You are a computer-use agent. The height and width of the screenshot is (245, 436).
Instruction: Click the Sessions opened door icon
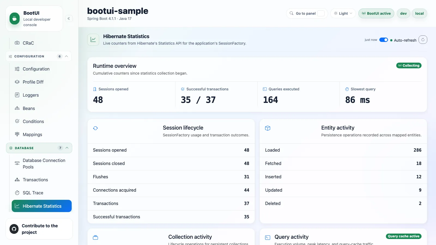95,89
